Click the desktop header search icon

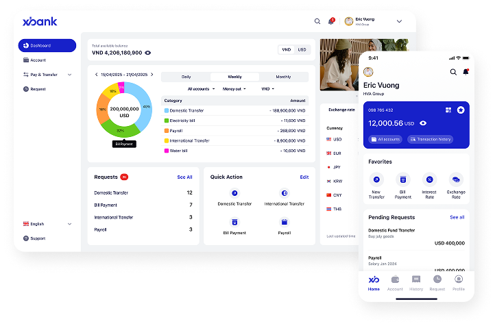point(317,21)
